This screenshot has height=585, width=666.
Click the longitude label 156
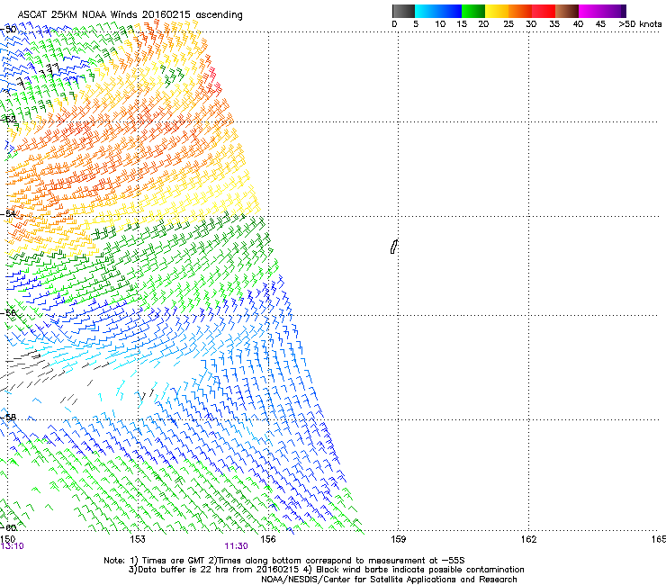click(x=268, y=539)
